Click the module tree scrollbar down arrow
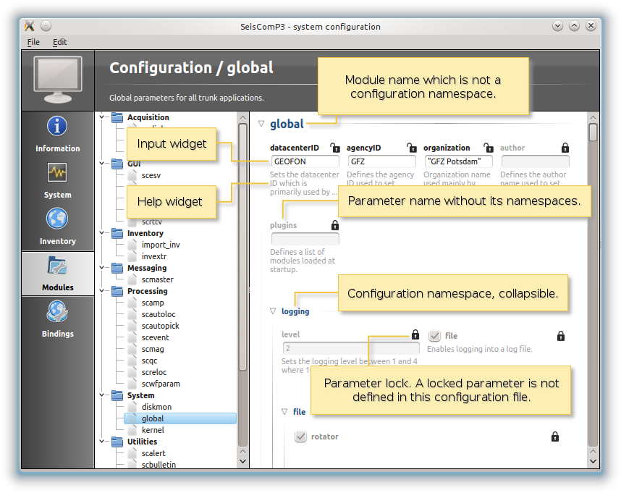The image size is (621, 493). [x=242, y=462]
